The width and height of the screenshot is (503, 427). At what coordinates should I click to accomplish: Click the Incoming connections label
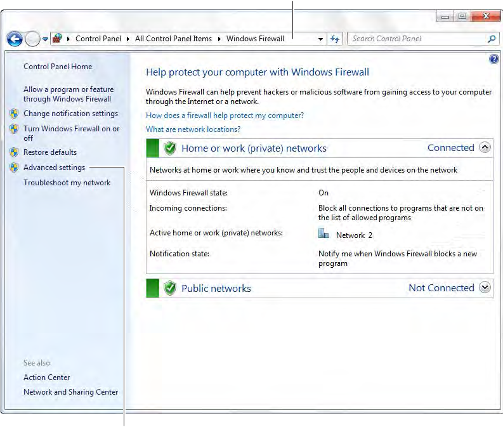(x=188, y=208)
